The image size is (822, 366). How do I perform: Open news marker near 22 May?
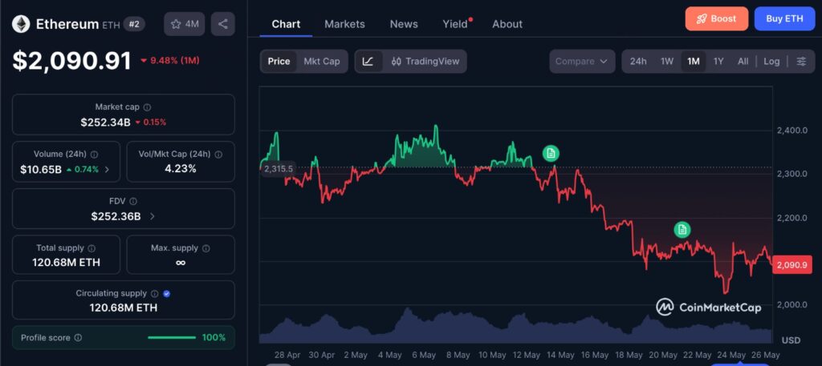(x=682, y=230)
